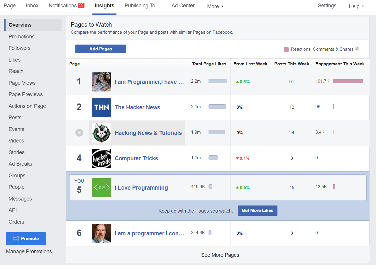The image size is (376, 265).
Task: Click the white rabbit Hacking News thumbnail
Action: coord(101,133)
